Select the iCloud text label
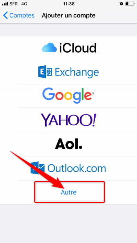 tap(78, 48)
